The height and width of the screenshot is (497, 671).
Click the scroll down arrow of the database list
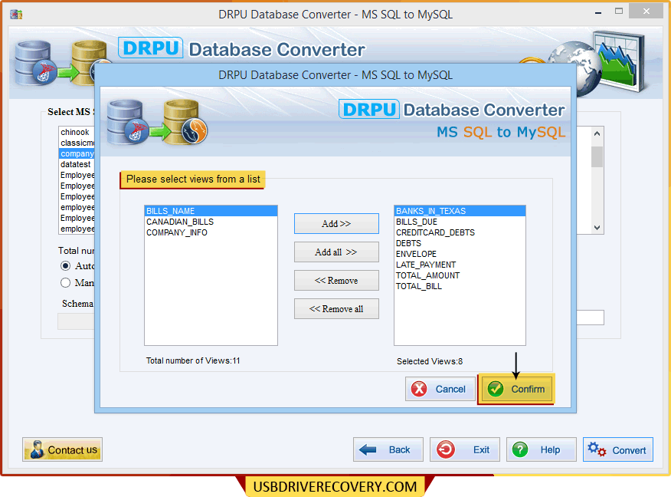(597, 228)
